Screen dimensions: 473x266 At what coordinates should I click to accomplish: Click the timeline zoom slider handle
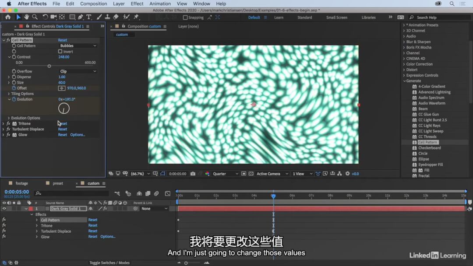point(186,263)
